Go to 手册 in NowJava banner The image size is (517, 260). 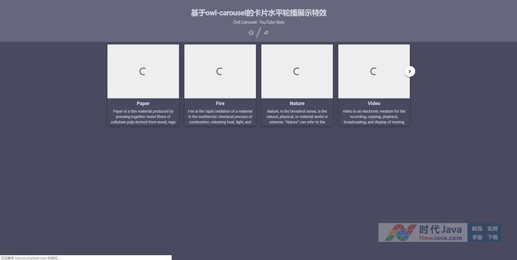[477, 237]
